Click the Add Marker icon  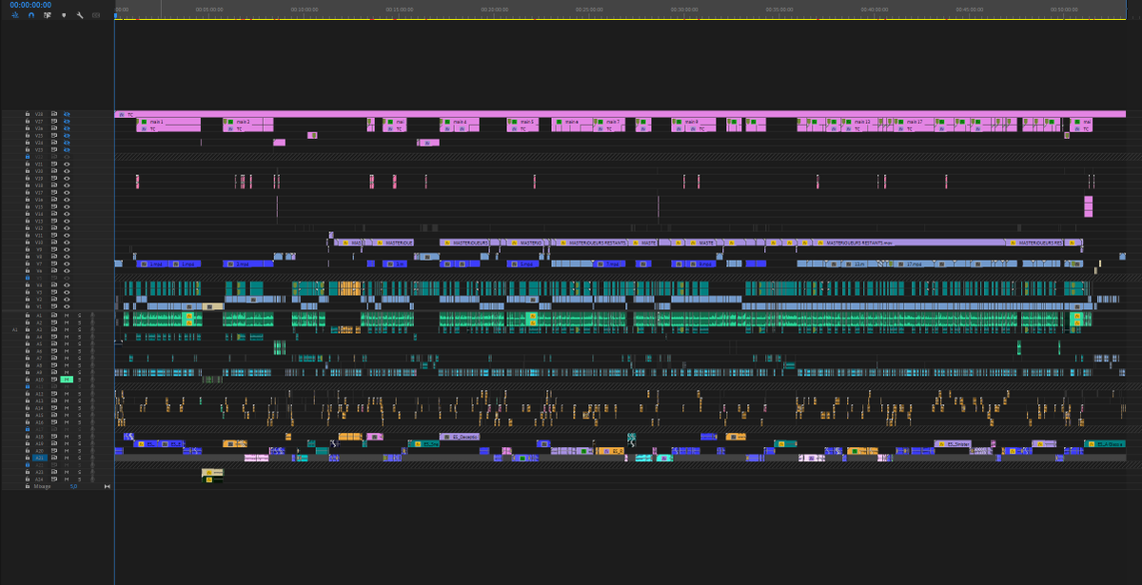point(64,15)
